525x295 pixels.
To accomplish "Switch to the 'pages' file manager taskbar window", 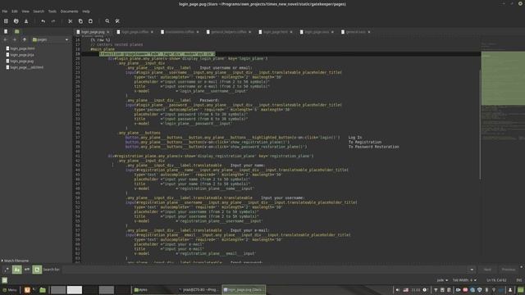I will (154, 289).
